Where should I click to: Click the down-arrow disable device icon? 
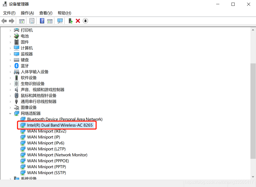coord(85,21)
